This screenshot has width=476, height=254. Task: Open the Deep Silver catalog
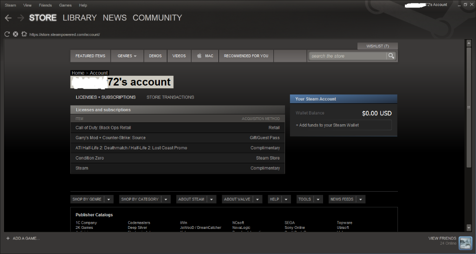pos(137,227)
